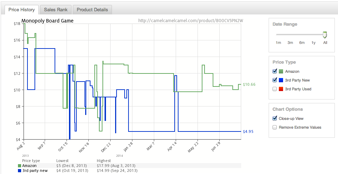Set date range to 6m

tap(302, 43)
